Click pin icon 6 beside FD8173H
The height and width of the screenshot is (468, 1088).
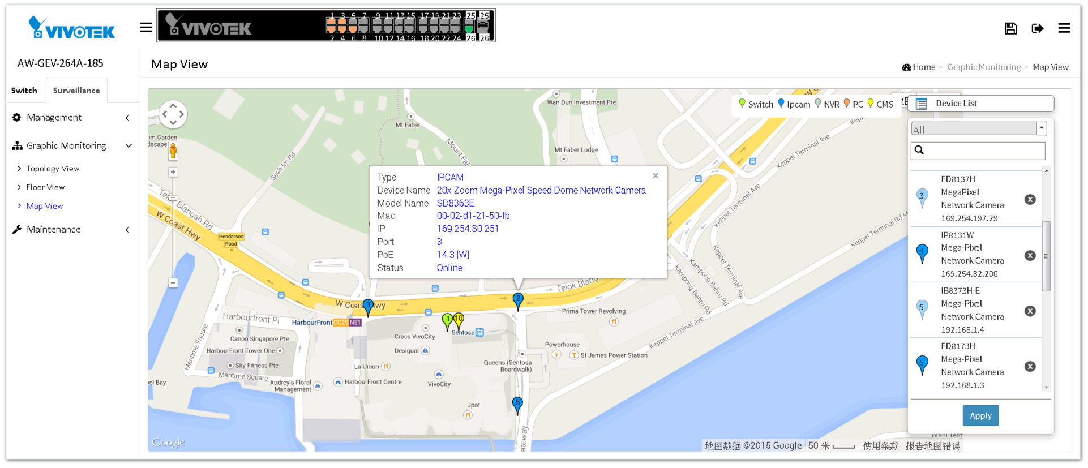click(x=922, y=366)
